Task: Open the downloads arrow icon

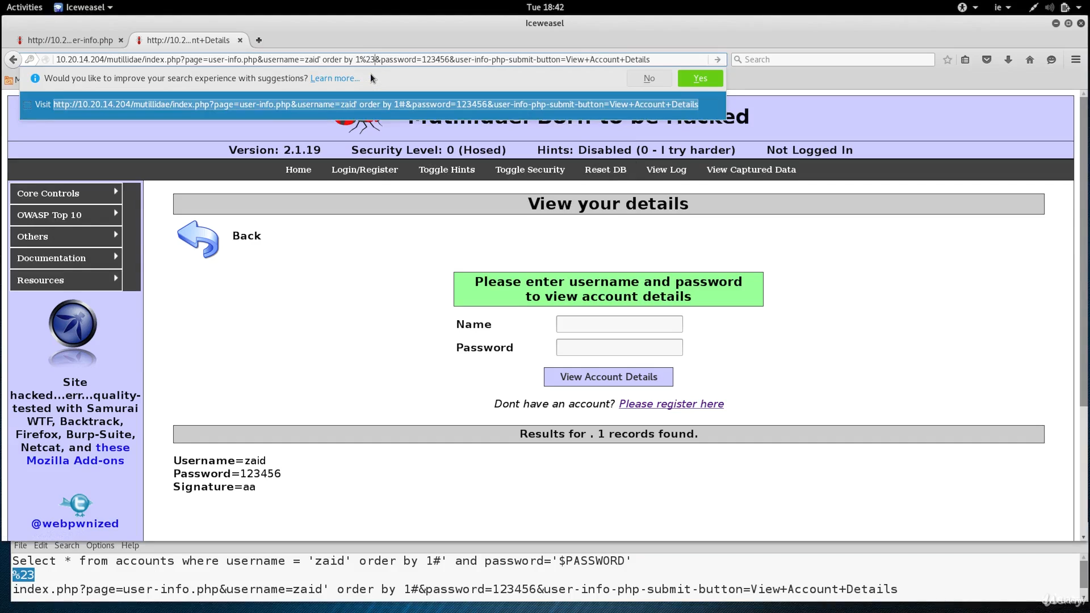Action: click(1008, 60)
